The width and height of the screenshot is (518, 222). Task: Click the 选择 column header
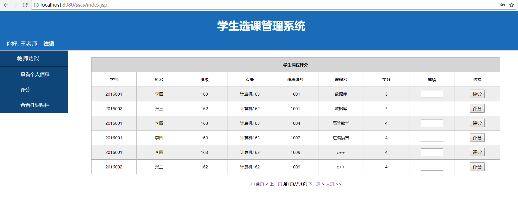point(477,80)
